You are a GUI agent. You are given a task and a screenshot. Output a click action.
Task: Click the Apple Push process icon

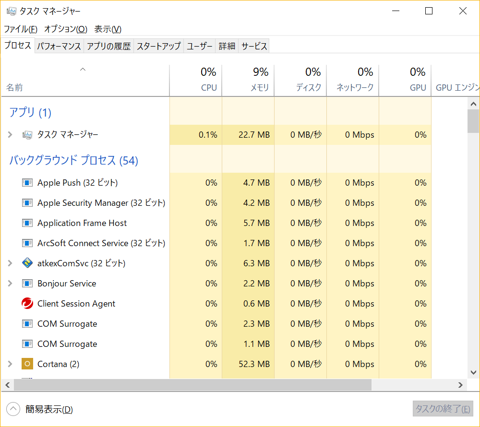(x=27, y=183)
